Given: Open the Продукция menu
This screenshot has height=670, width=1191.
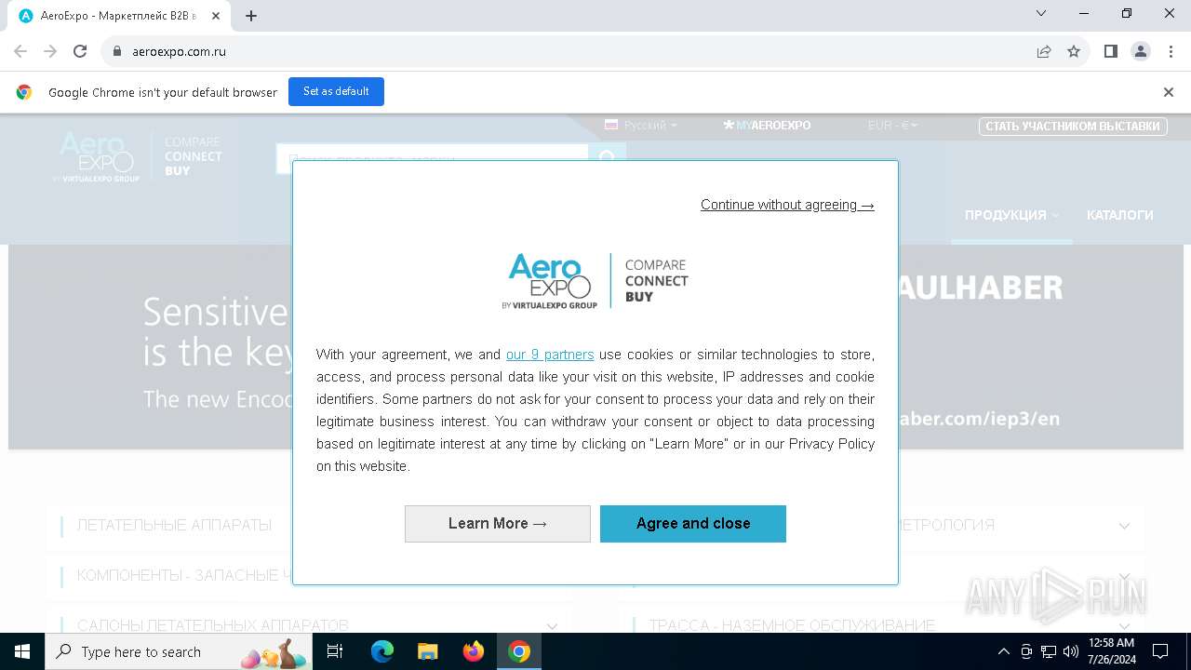Looking at the screenshot, I should click(x=1011, y=215).
